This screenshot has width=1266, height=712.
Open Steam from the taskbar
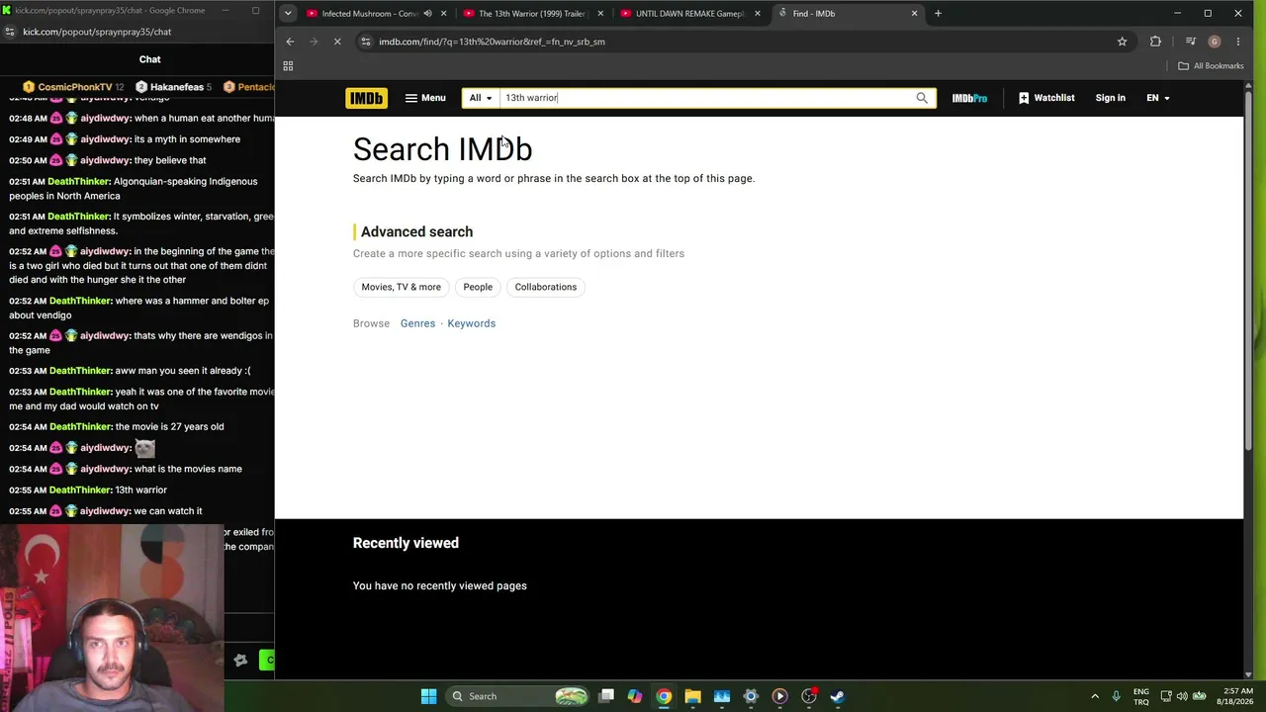pos(837,696)
